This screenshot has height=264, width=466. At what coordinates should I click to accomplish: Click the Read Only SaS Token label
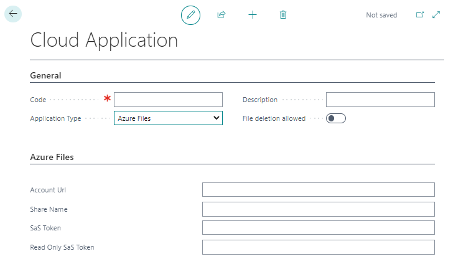pos(62,247)
